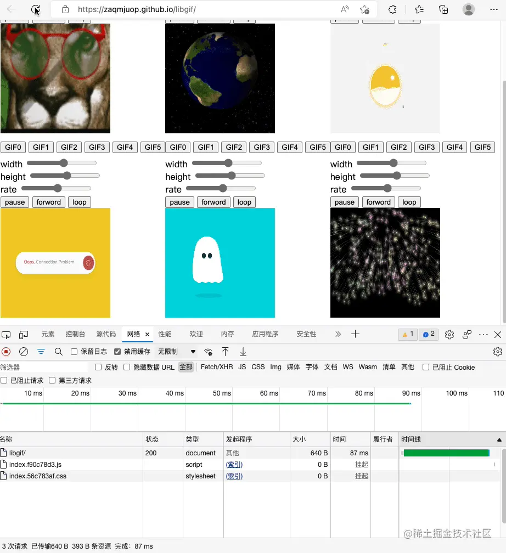Adjust the rate slider below the lion GIF

click(57, 188)
